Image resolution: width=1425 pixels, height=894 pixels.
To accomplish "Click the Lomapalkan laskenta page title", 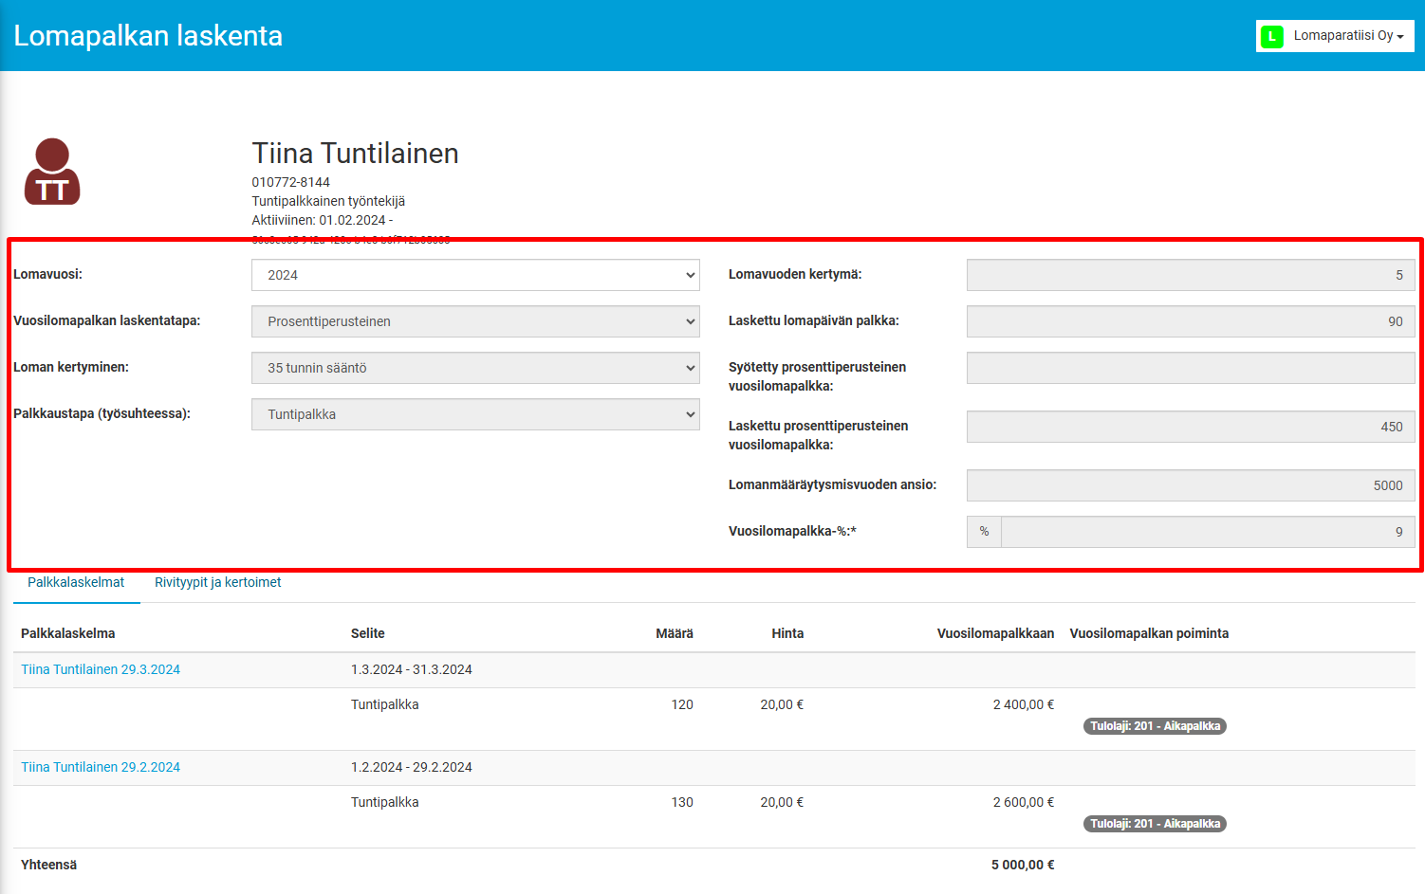I will coord(148,36).
